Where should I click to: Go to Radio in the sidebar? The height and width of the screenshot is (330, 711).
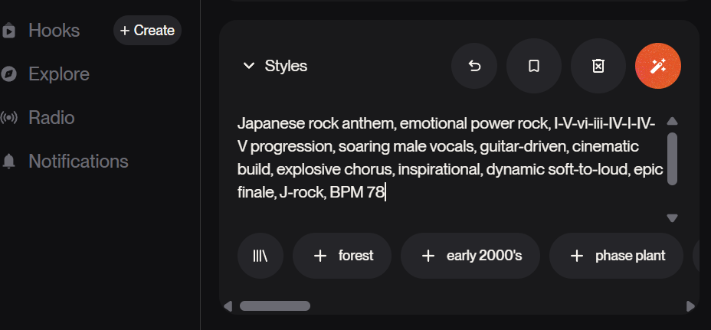point(51,118)
